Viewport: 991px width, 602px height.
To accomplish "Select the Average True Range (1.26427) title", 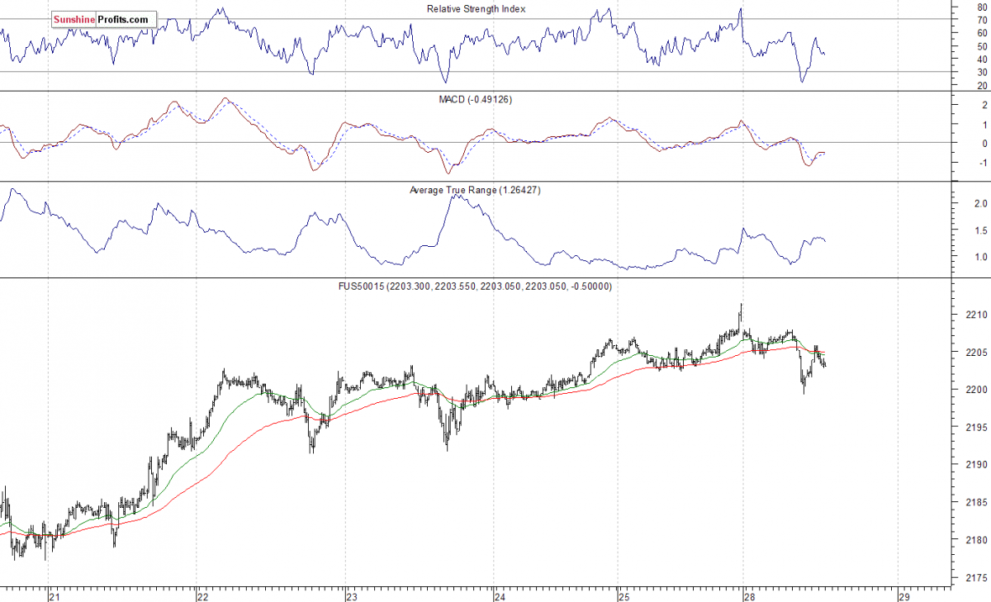I will tap(476, 190).
